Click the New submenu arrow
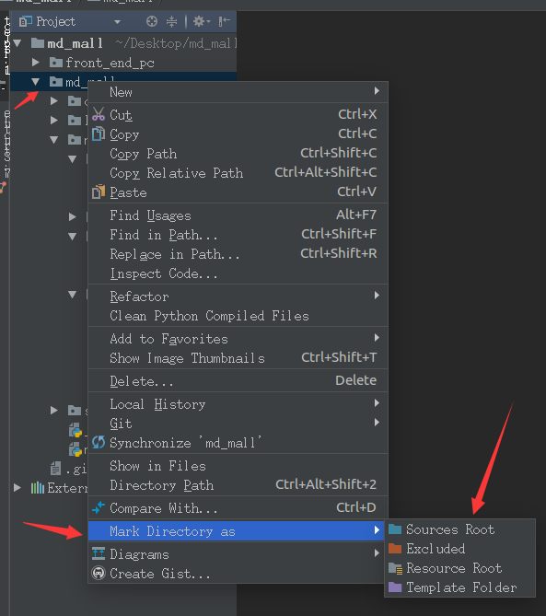 point(377,91)
